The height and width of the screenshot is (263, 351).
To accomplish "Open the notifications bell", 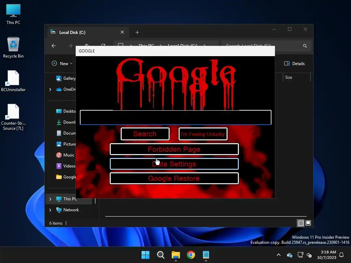I will point(342,255).
